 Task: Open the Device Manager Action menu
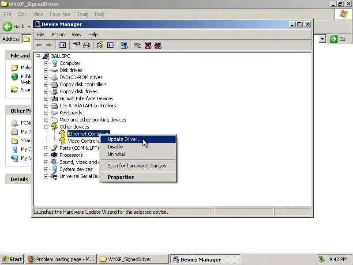pyautogui.click(x=58, y=34)
